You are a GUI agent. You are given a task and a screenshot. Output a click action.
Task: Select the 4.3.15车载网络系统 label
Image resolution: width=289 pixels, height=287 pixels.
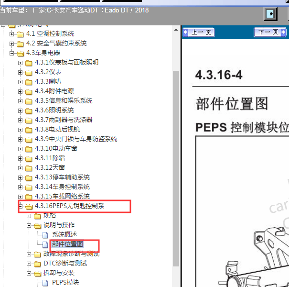point(62,196)
